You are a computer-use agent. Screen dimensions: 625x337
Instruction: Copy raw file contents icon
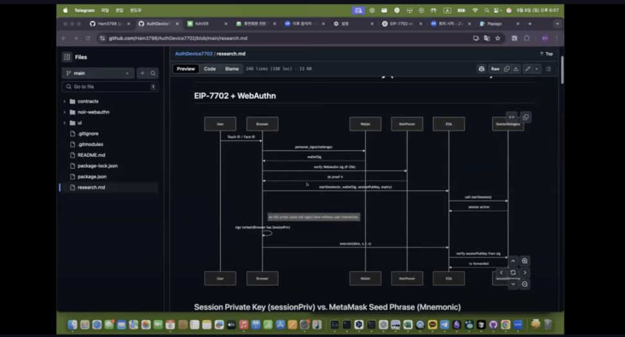507,69
